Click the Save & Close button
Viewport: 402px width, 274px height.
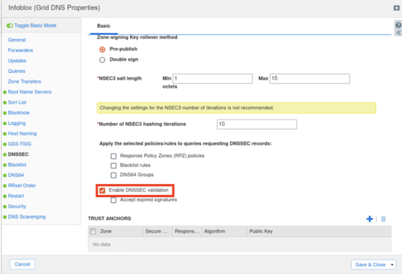(371, 265)
